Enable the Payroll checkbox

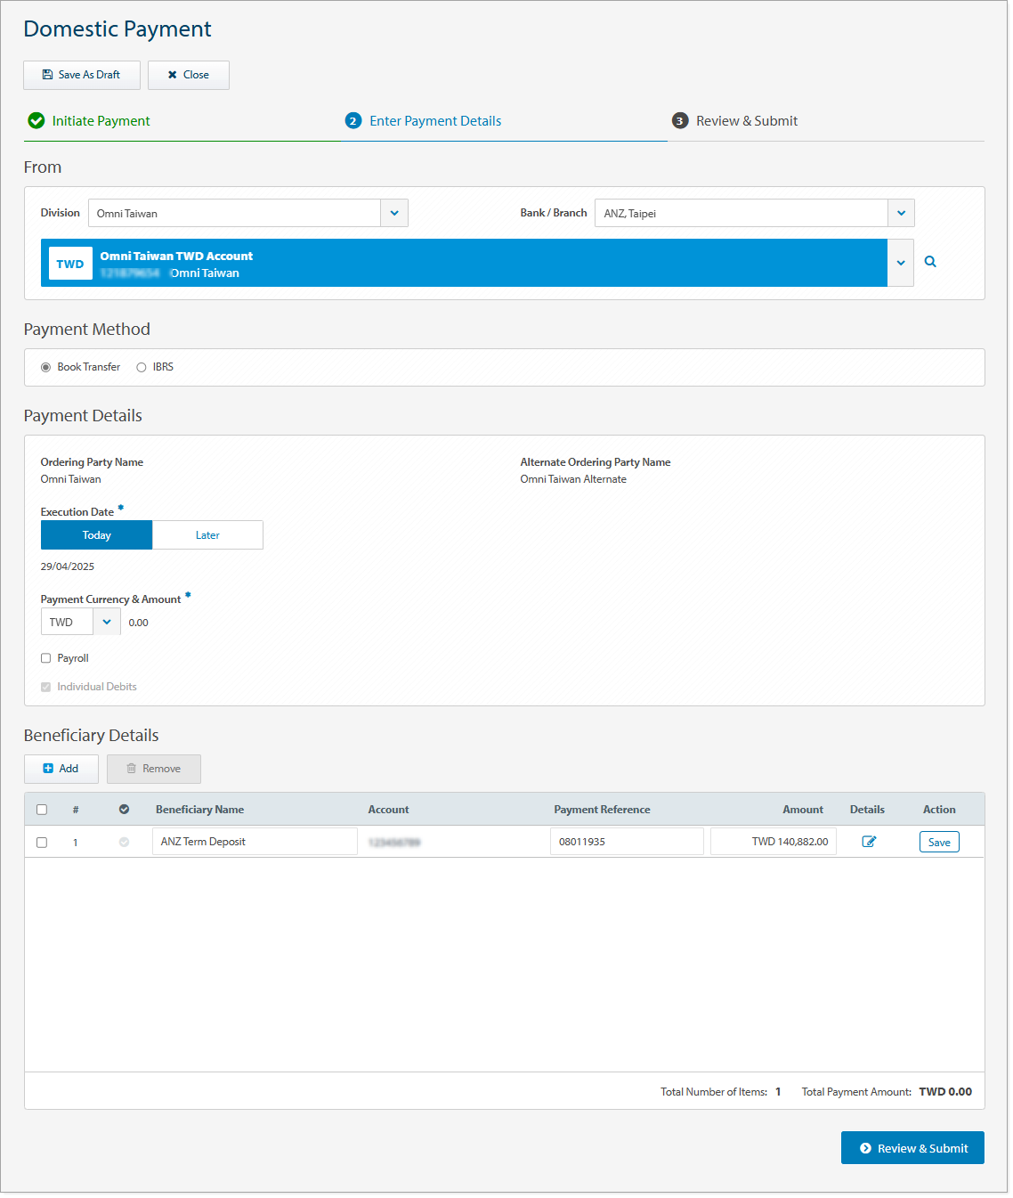(45, 657)
